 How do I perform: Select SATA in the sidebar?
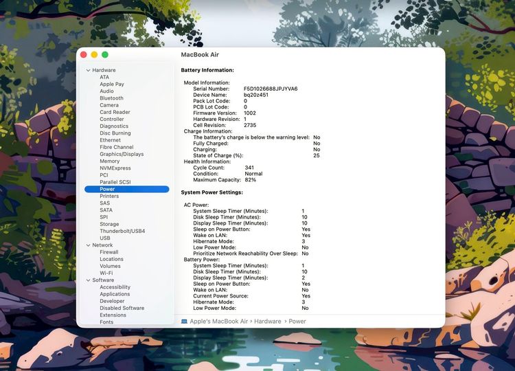[106, 210]
